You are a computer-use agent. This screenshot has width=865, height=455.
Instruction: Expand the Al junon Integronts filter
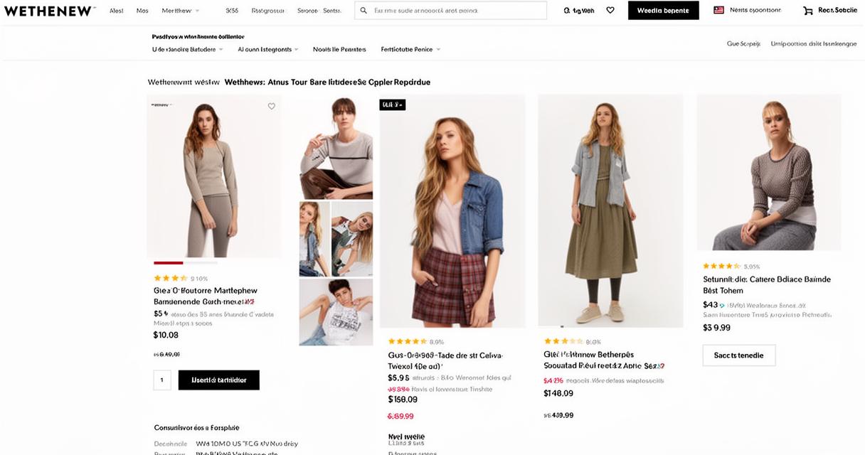click(267, 50)
